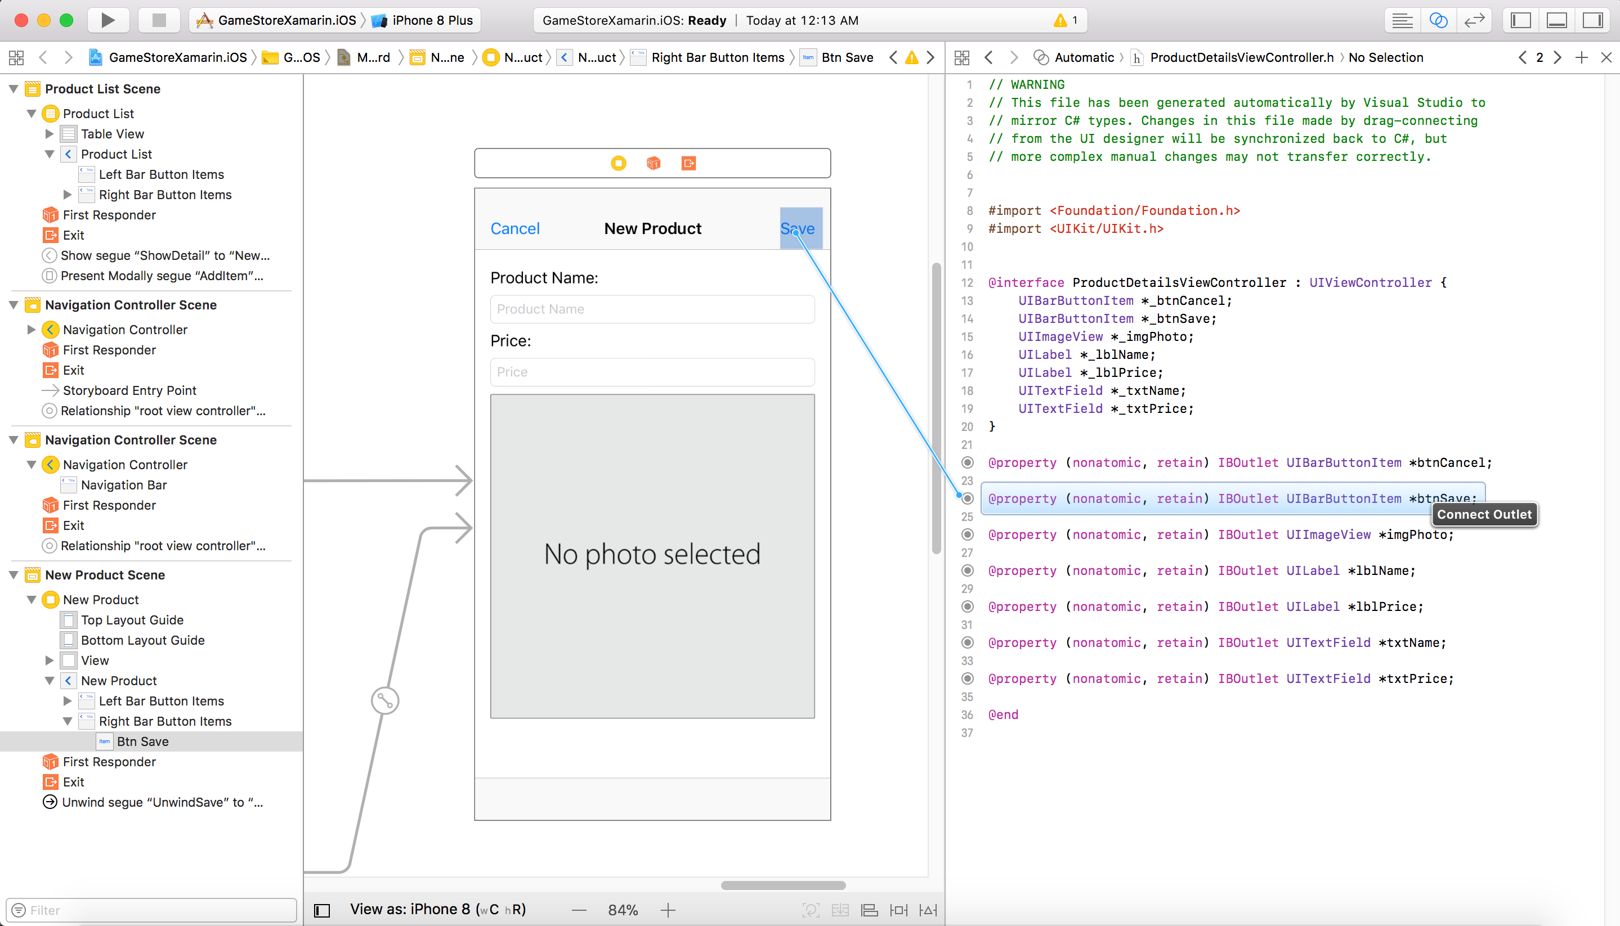Expand the first Navigation Controller item
The height and width of the screenshot is (926, 1620).
click(x=31, y=330)
